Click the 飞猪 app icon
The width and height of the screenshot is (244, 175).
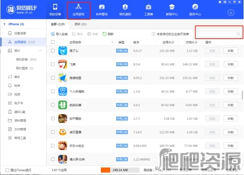[x=63, y=64]
